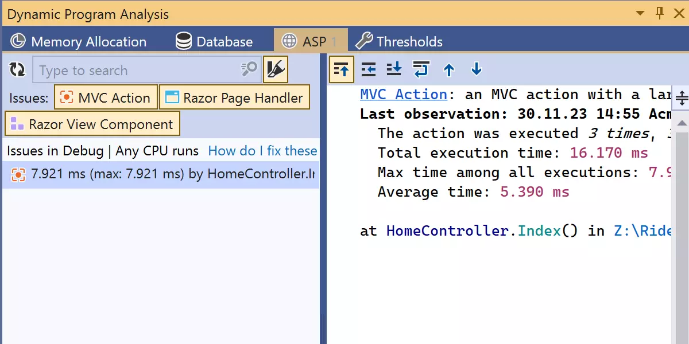Go to next item with down arrow

[x=476, y=70]
